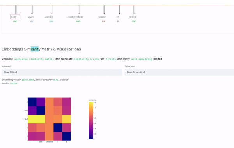This screenshot has width=234, height=148.
Task: Click the first text input 'I love NLU <3'
Action: (62, 72)
